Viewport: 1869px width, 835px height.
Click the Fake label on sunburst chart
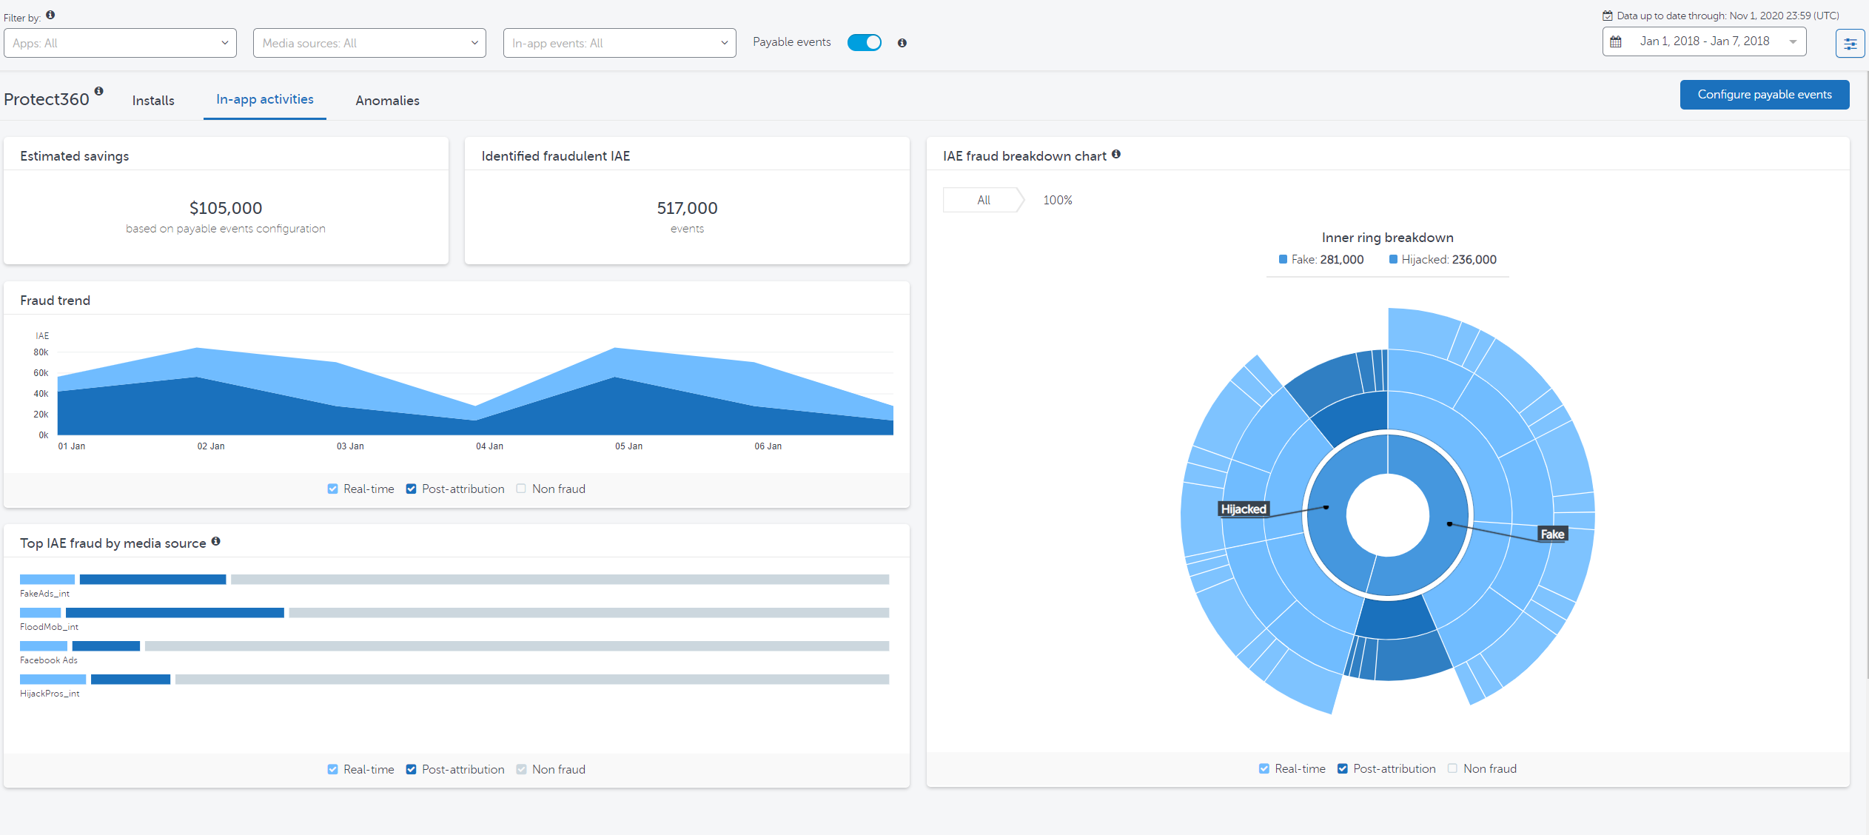(1552, 534)
